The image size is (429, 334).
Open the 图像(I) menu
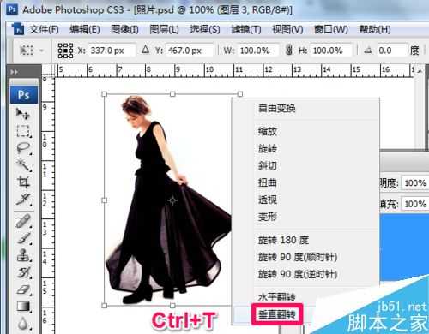(x=124, y=29)
